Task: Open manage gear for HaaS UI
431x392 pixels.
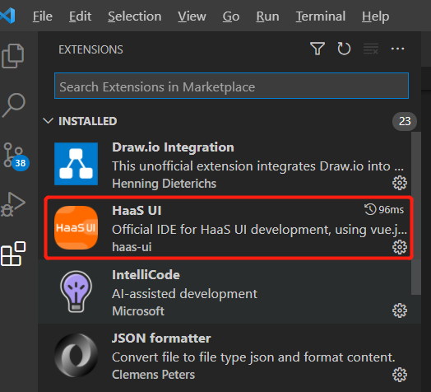Action: pyautogui.click(x=400, y=247)
